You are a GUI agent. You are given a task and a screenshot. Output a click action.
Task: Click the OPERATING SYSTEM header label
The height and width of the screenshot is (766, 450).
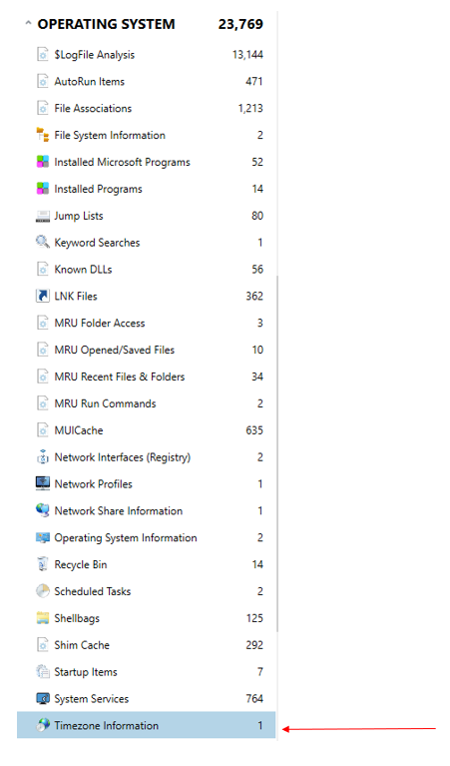[x=106, y=24]
